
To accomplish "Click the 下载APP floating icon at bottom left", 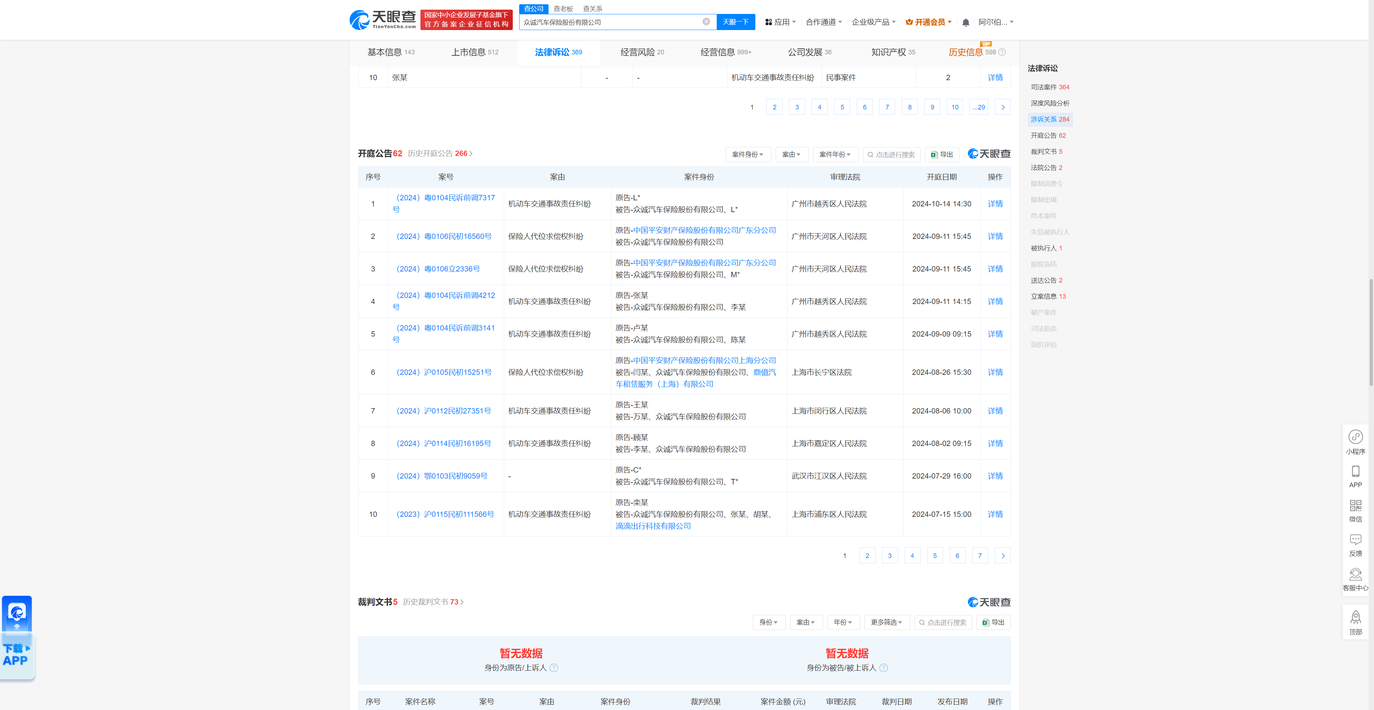I will pos(18,613).
